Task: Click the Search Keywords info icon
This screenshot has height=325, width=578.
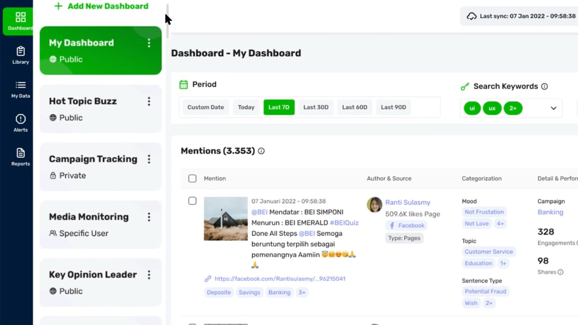Action: point(545,86)
